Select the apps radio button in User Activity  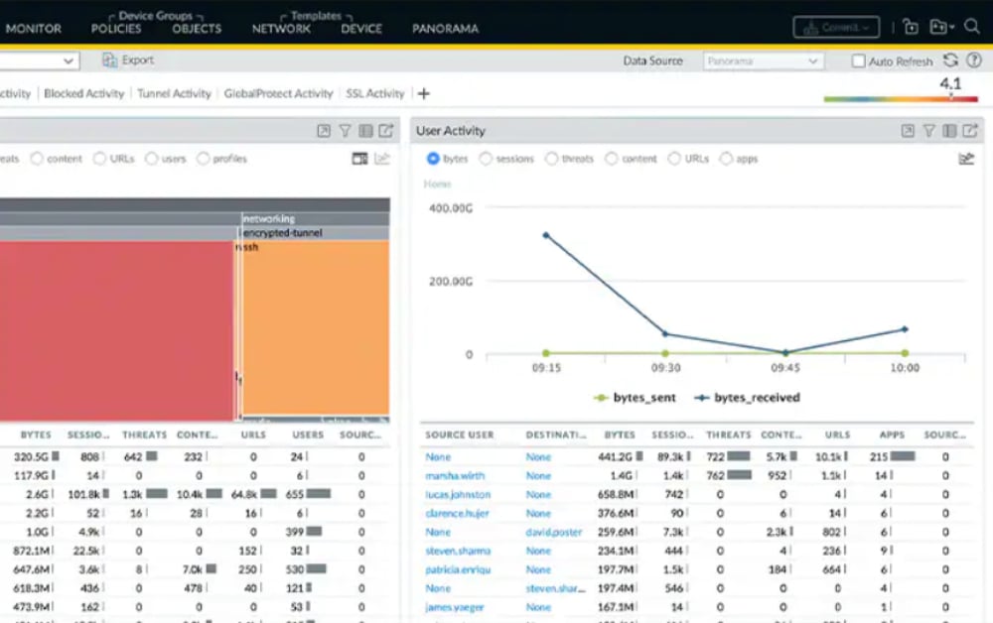click(726, 159)
